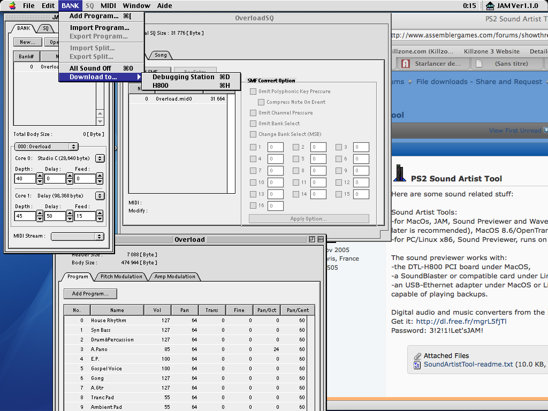Click File downloads - Share and Request breadcrumb
Viewport: 548px width, 411px height.
[479, 82]
